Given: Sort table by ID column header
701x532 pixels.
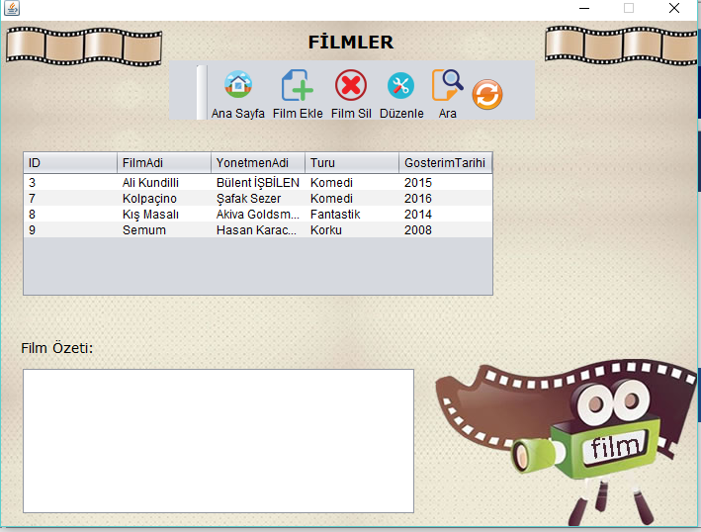Looking at the screenshot, I should [x=69, y=163].
